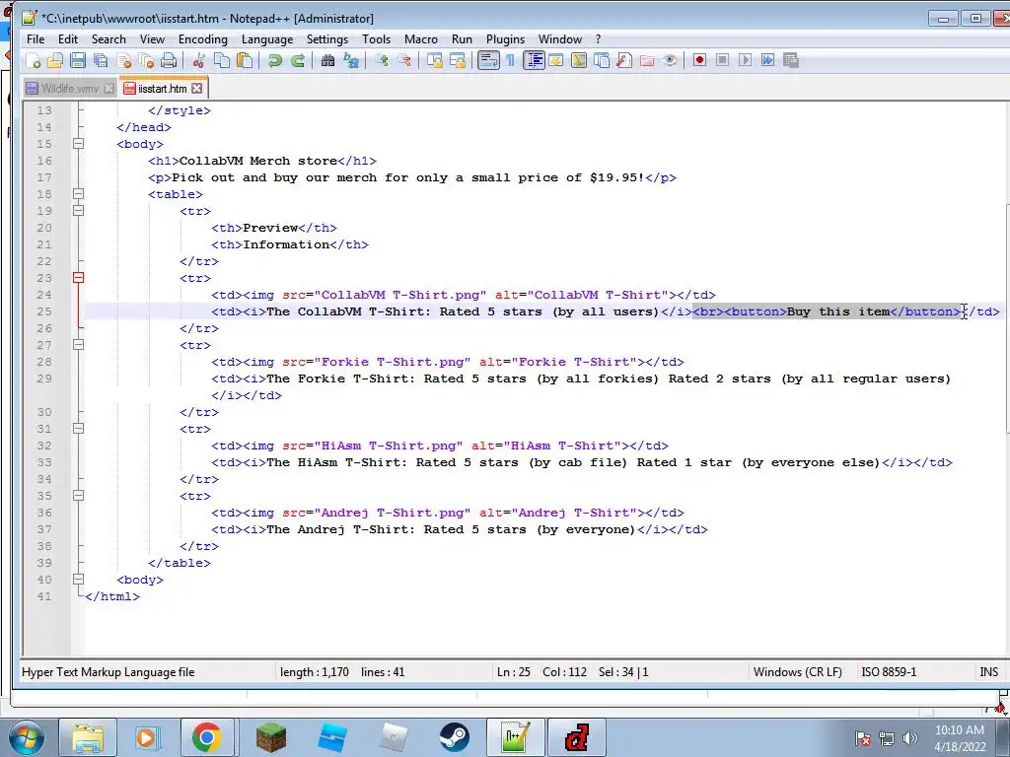The height and width of the screenshot is (757, 1010).
Task: Collapse the tr fold at line 31
Action: click(78, 429)
